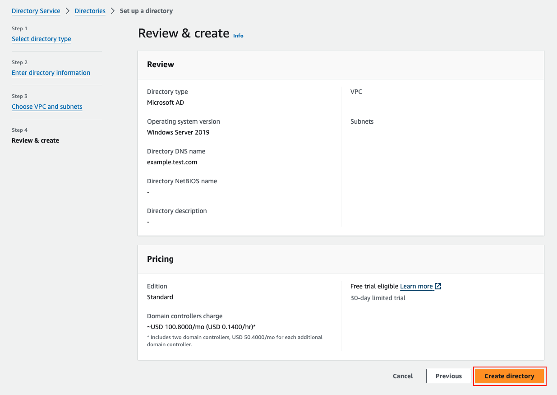Open the Directory Service breadcrumb link

36,11
